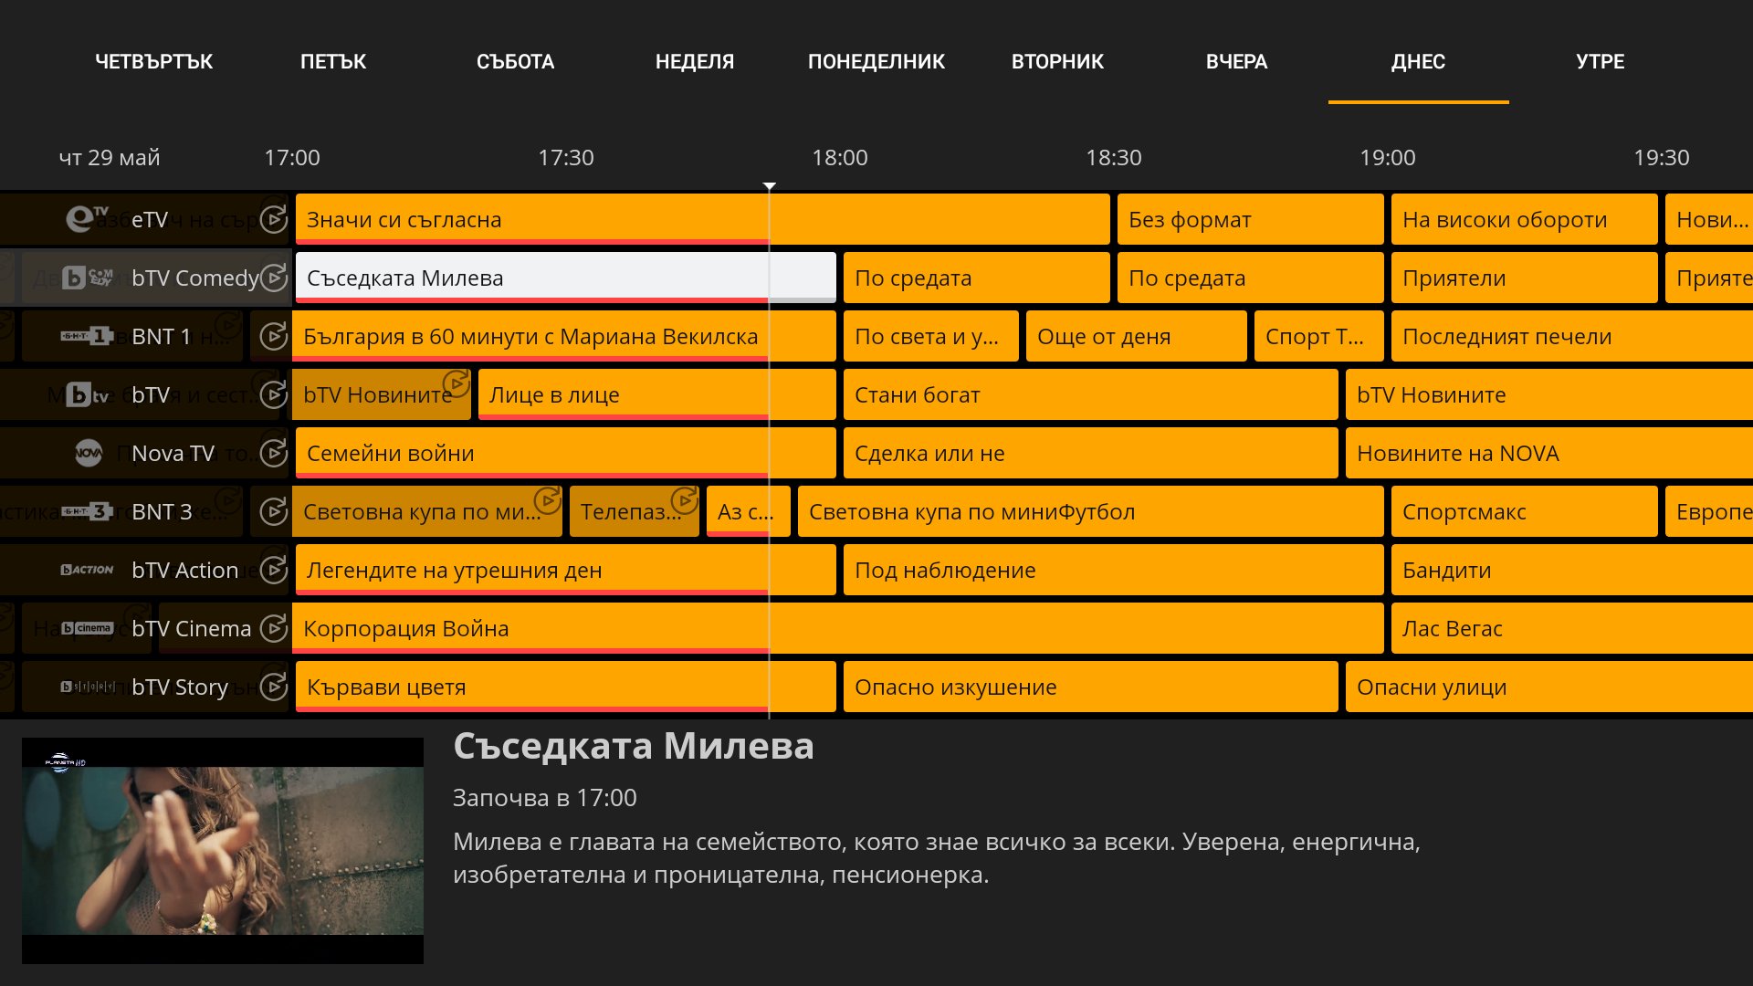Open the Стани богат program on bTV

tap(1090, 394)
